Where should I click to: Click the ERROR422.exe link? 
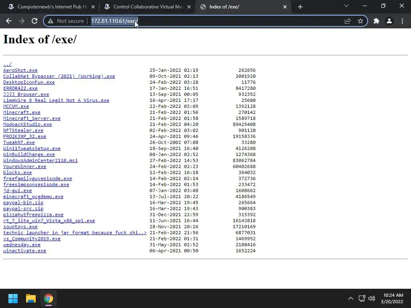[x=20, y=88]
